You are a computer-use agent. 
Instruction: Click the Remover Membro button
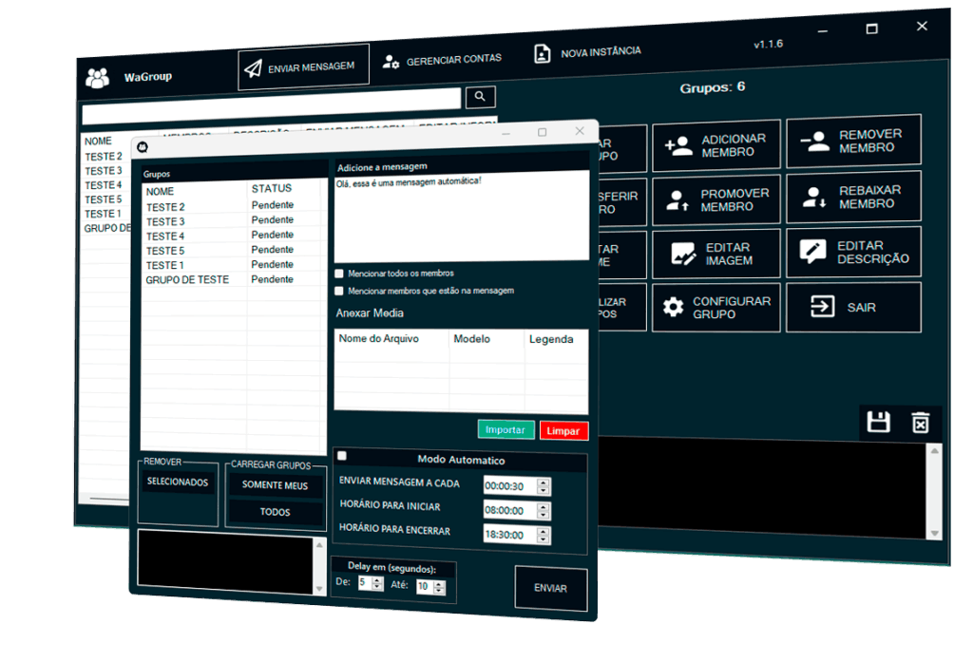point(853,142)
